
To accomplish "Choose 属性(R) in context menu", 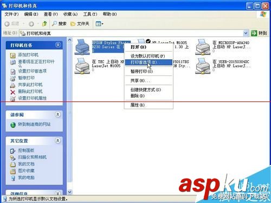I will (149, 105).
